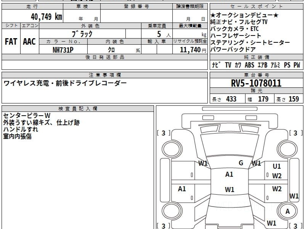Select the ABS equipment code
The height and width of the screenshot is (229, 305).
click(249, 65)
